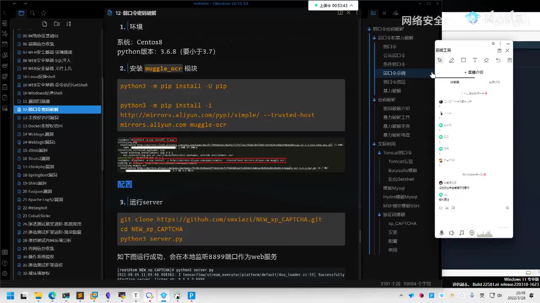
Task: Clear the drawing board with the trash icon
Action: [510, 60]
